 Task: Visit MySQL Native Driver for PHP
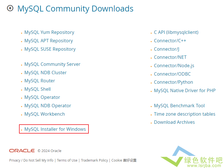pos(185,90)
